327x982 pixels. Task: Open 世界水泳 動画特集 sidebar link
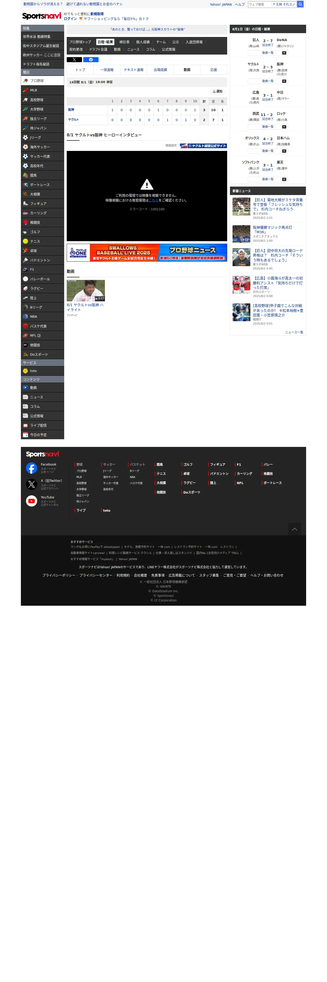(42, 37)
